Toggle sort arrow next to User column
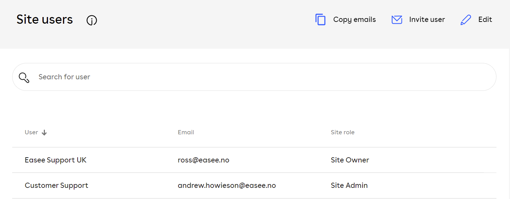Image resolution: width=510 pixels, height=199 pixels. pyautogui.click(x=44, y=133)
